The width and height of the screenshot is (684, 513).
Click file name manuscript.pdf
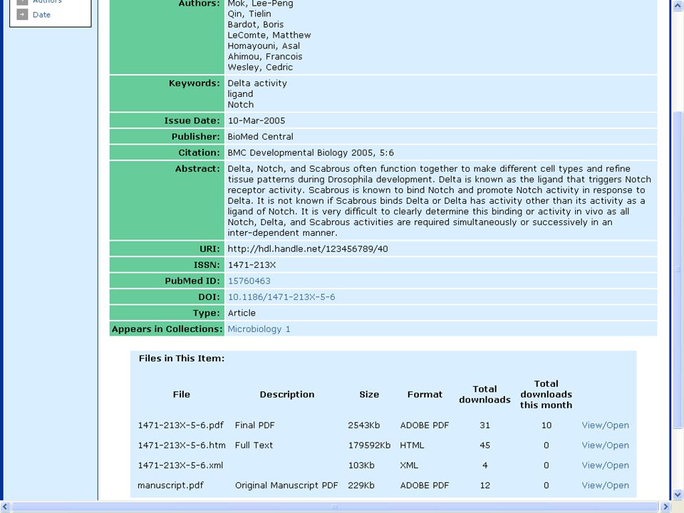(170, 485)
